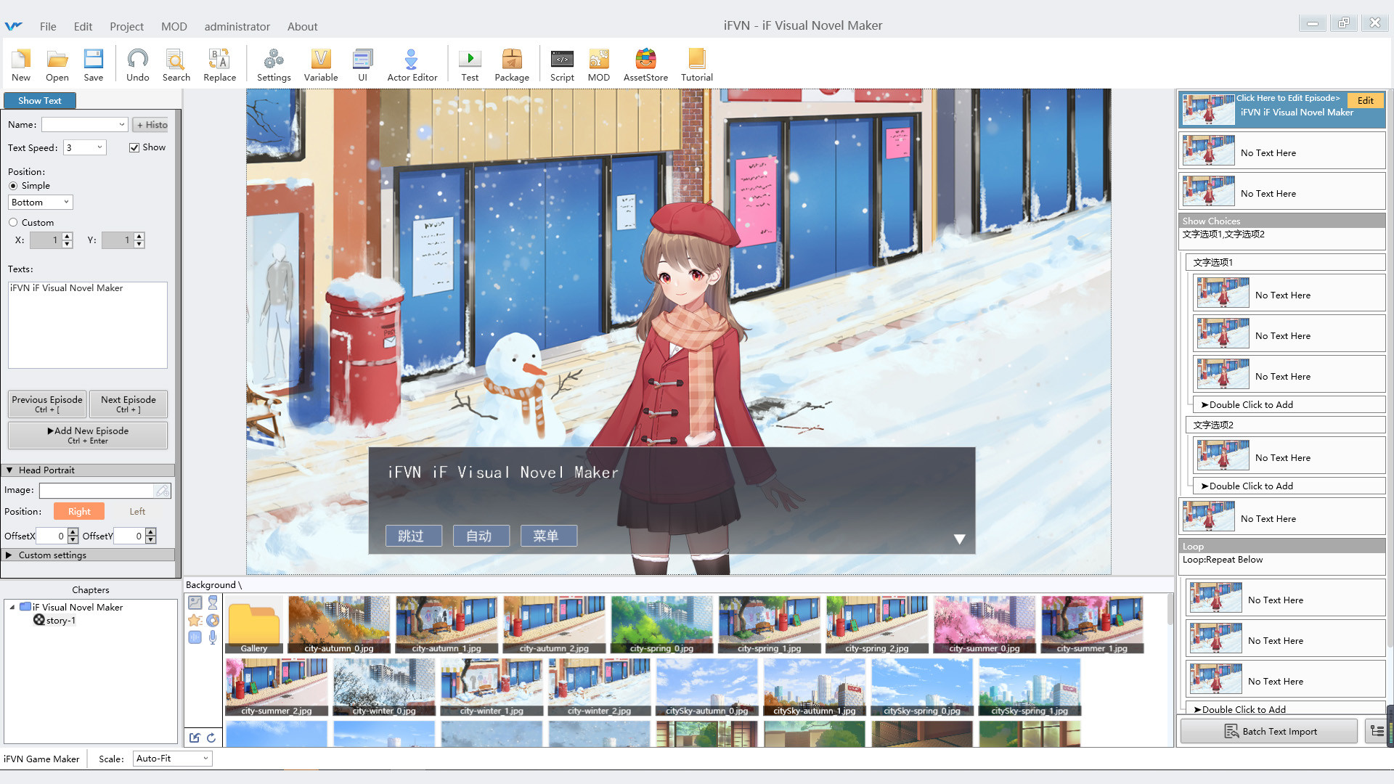Image resolution: width=1394 pixels, height=784 pixels.
Task: Switch head portrait position to Left
Action: point(137,511)
